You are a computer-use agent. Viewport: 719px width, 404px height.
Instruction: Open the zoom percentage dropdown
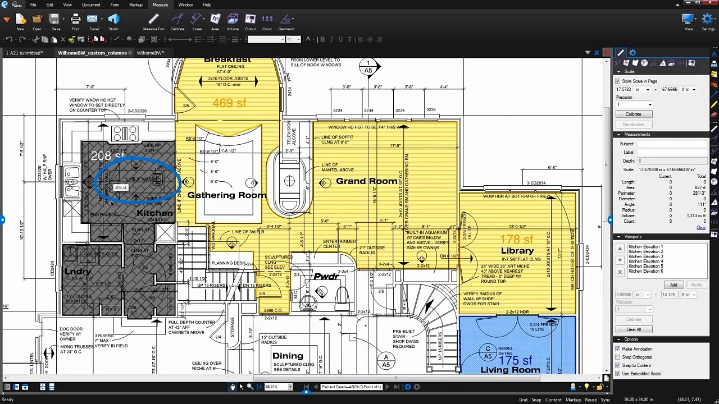[290, 387]
